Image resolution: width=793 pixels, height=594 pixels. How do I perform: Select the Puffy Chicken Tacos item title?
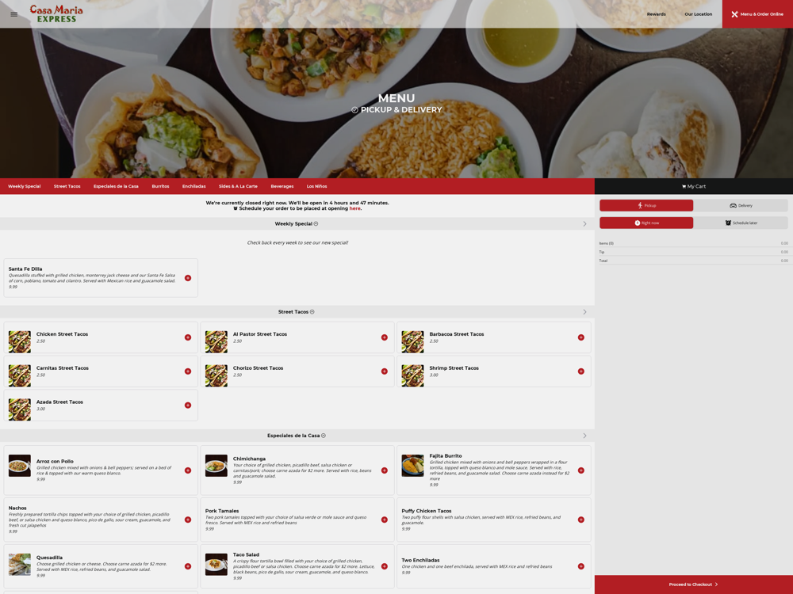pos(427,511)
